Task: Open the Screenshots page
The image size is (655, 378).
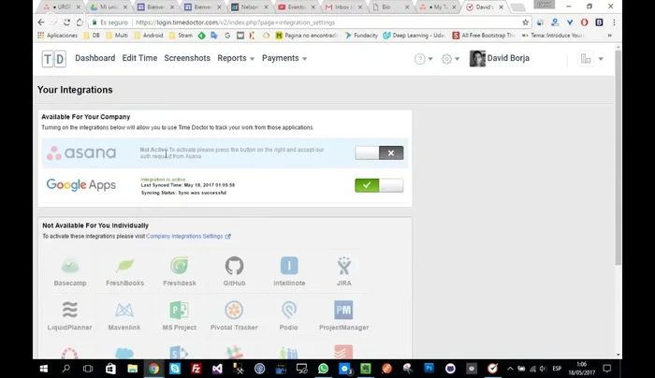Action: (187, 58)
